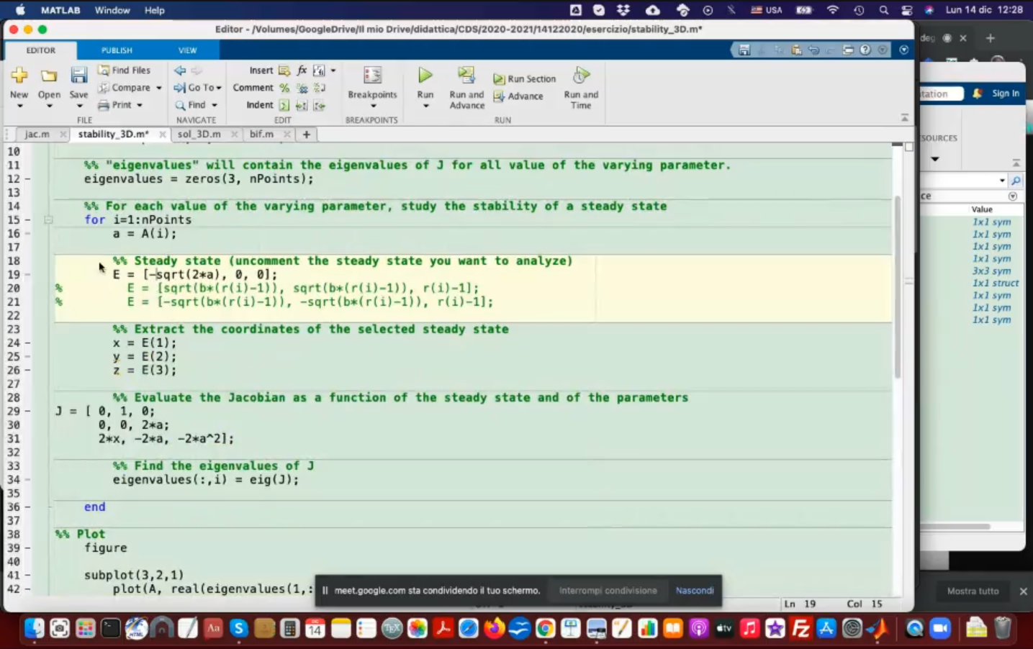Expand the Breakpoints dropdown menu
This screenshot has height=649, width=1033.
pos(372,106)
